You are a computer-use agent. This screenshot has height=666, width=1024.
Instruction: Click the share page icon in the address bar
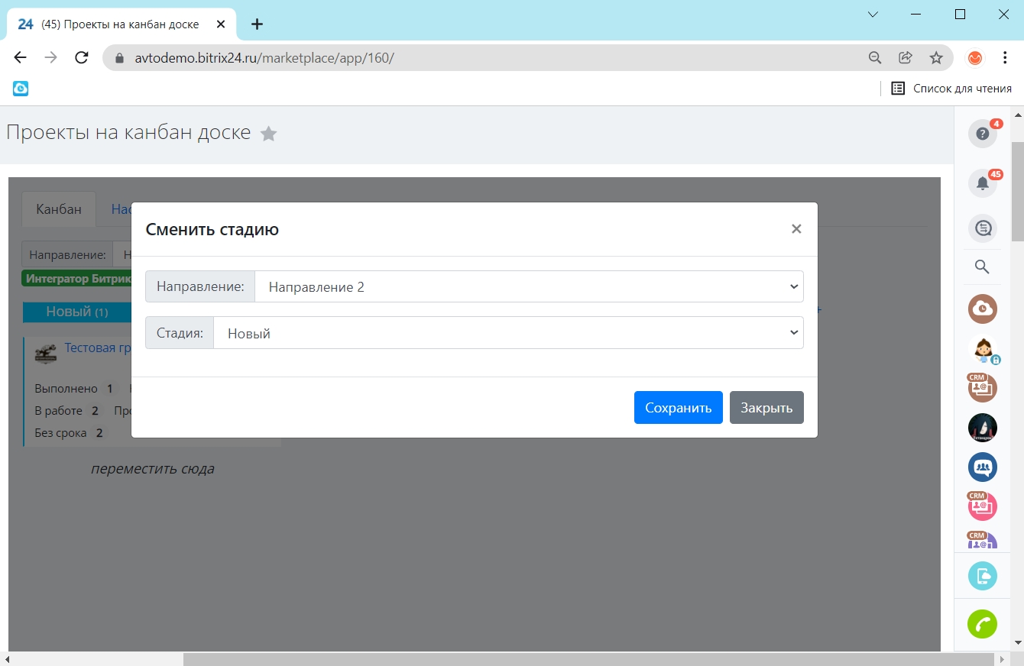pyautogui.click(x=906, y=57)
